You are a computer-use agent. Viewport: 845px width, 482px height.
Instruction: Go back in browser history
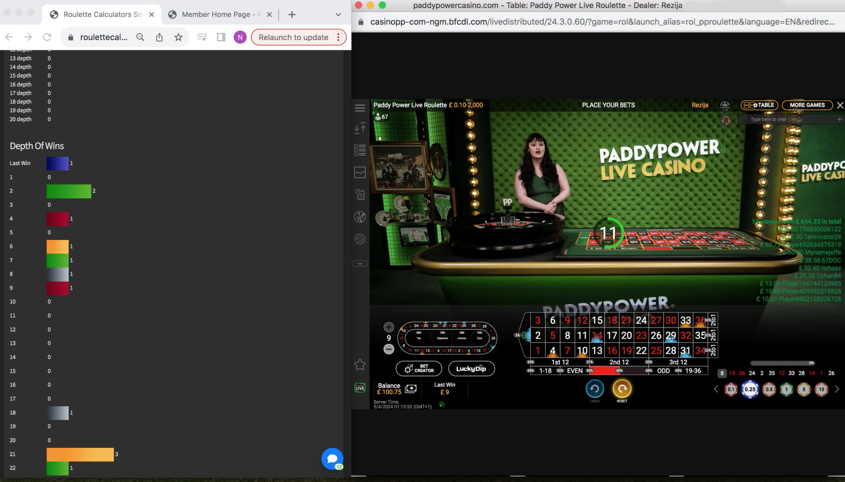[x=9, y=37]
